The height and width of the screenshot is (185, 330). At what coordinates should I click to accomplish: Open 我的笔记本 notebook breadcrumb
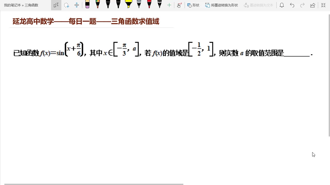click(x=12, y=5)
